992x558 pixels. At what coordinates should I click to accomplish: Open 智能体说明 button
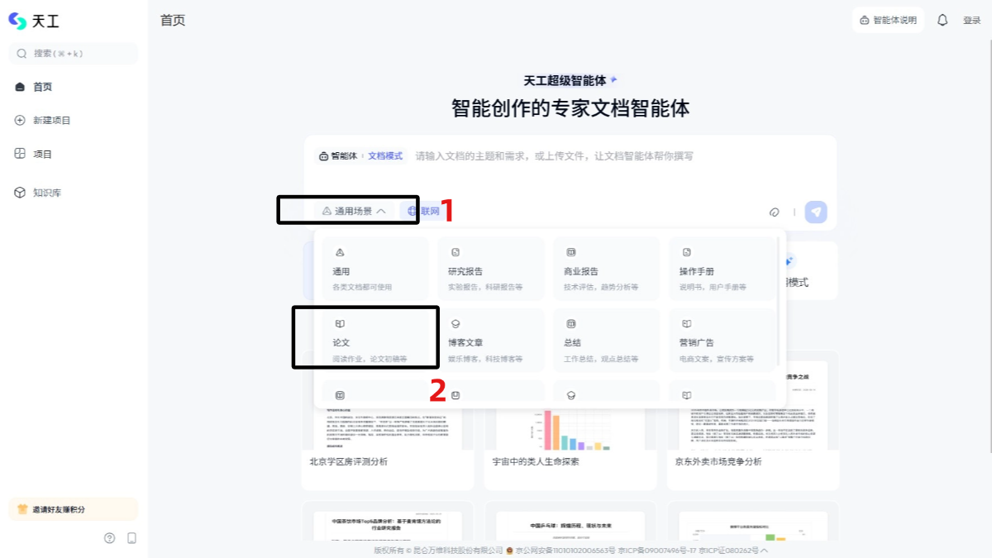pos(888,20)
